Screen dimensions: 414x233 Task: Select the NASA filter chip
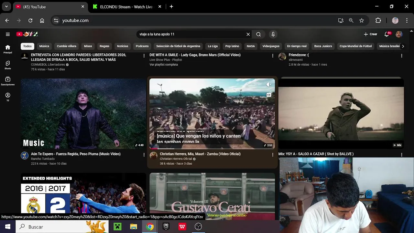click(x=251, y=46)
